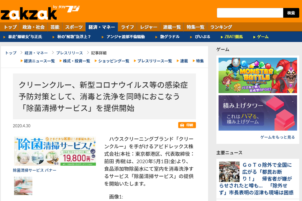Open the ショッピング一覧 sub-link
The width and height of the screenshot is (302, 201).
[x=114, y=61]
